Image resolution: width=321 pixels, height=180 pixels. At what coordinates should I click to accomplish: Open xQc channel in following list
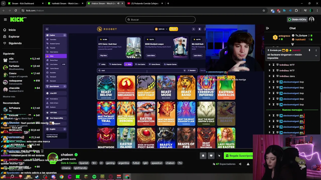[21, 60]
